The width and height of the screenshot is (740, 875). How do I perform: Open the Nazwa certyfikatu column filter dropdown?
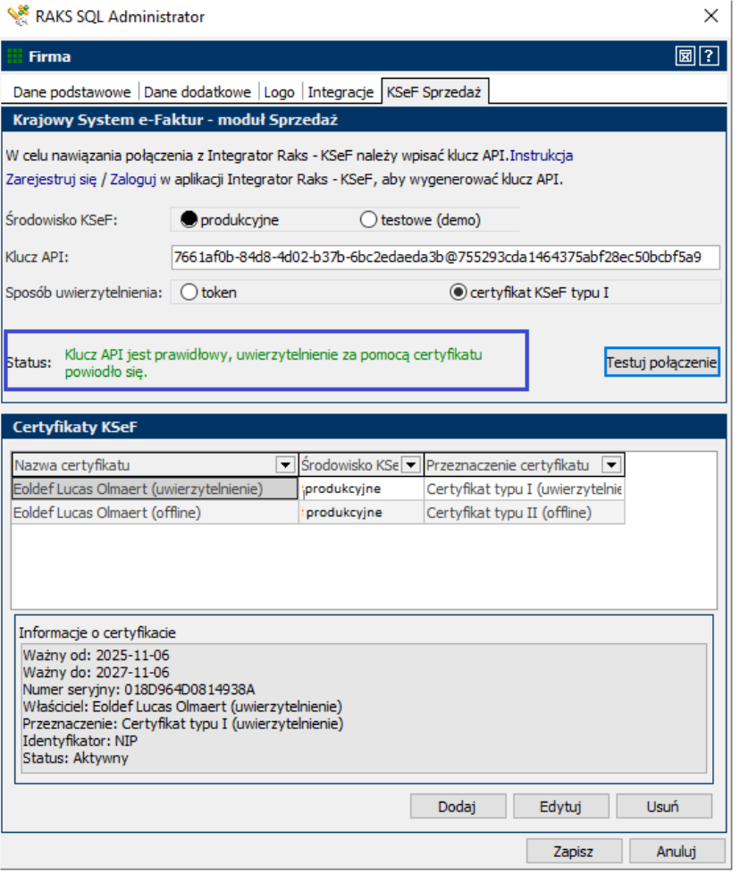285,465
